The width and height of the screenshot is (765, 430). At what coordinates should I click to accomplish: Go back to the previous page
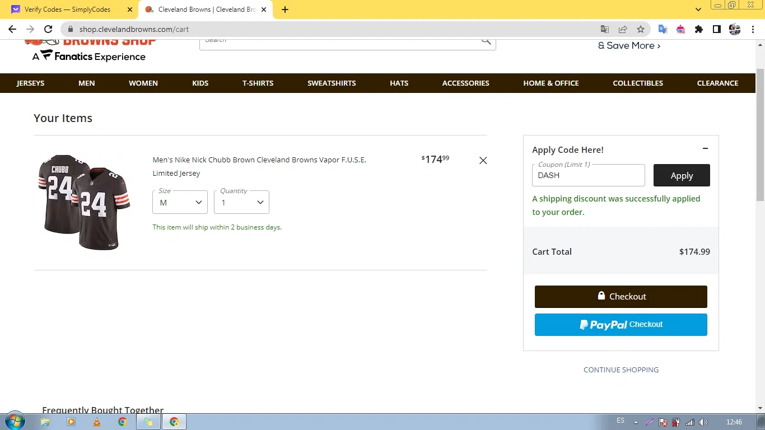[12, 29]
